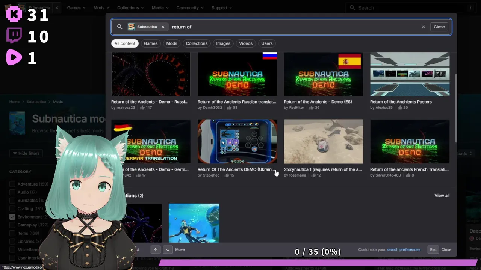Open the Mods dropdown in top navigation
The width and height of the screenshot is (481, 270).
[101, 8]
